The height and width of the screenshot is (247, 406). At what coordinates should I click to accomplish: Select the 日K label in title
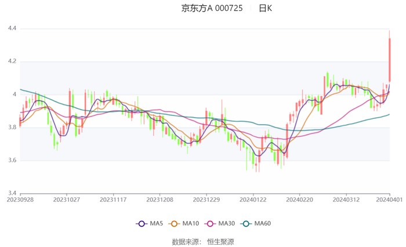pos(265,8)
